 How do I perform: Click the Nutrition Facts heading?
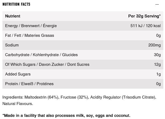tap(16, 4)
